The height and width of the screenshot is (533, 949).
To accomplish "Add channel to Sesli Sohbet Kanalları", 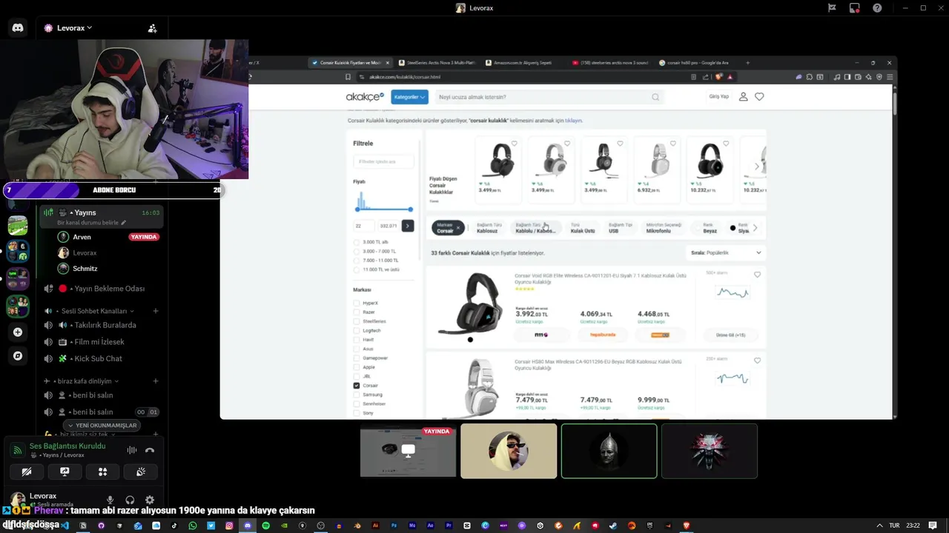I will tap(156, 311).
